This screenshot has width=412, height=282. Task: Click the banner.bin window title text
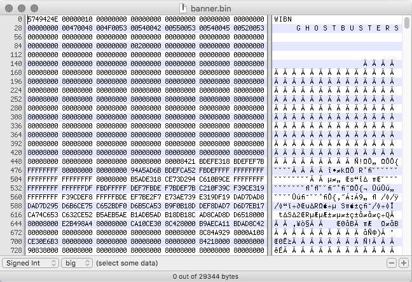click(x=211, y=8)
